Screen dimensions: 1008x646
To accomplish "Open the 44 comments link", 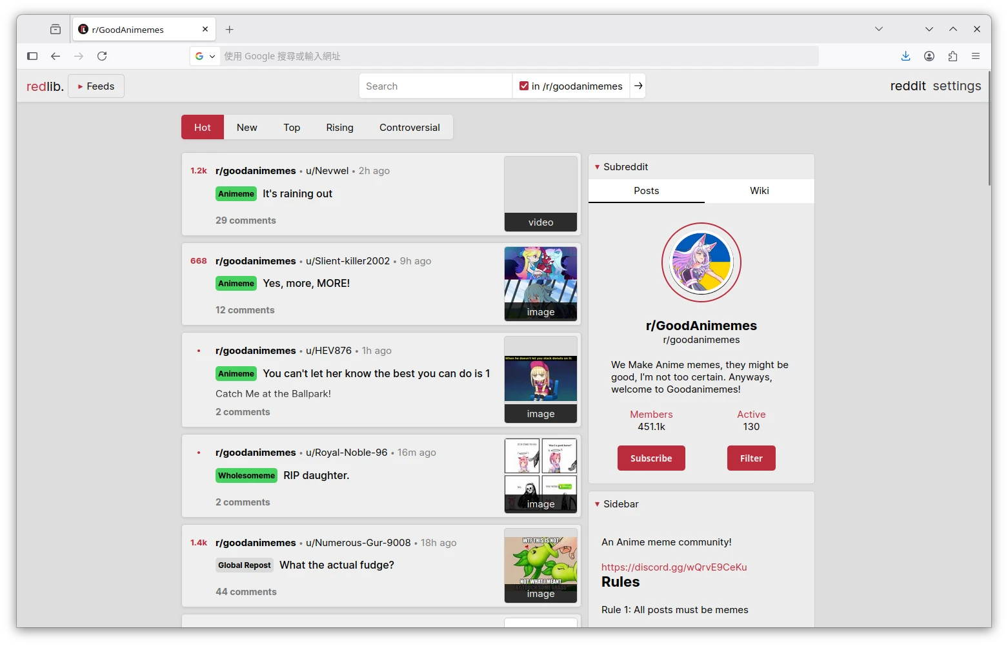I will click(x=246, y=592).
